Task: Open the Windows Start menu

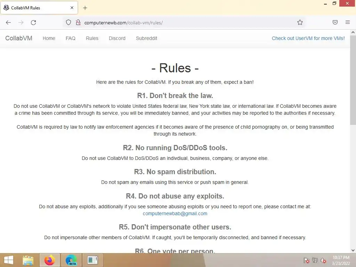Action: click(9, 260)
